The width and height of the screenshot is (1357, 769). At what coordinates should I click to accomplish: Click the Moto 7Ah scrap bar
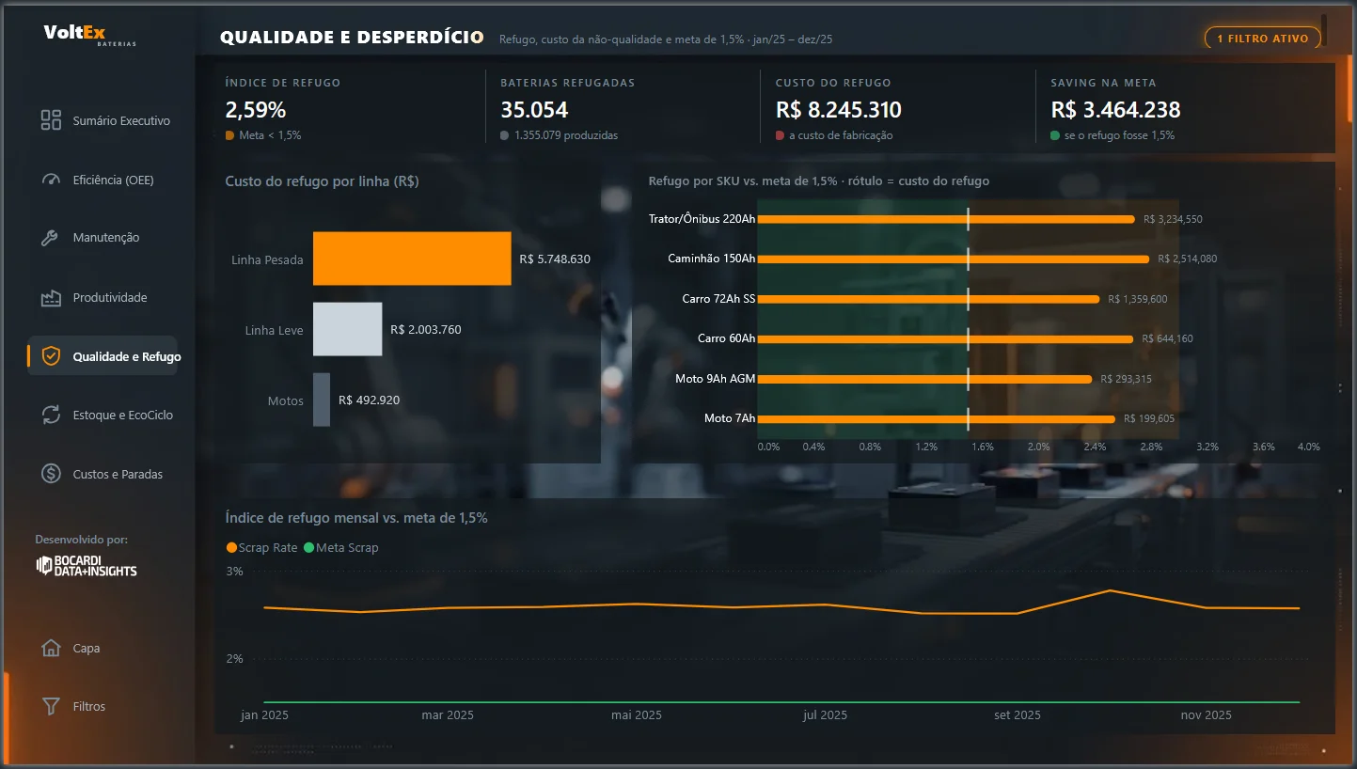point(936,418)
